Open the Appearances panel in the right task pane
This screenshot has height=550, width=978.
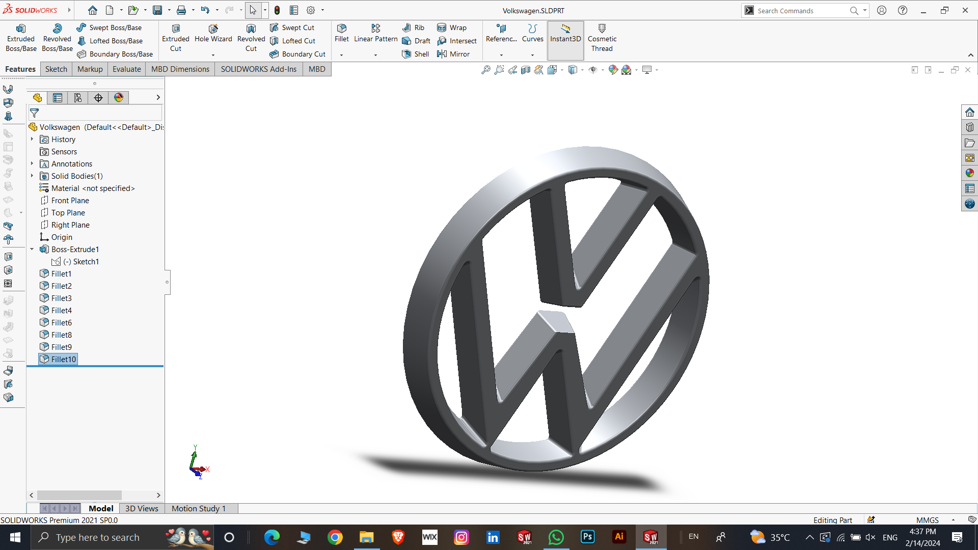coord(969,173)
